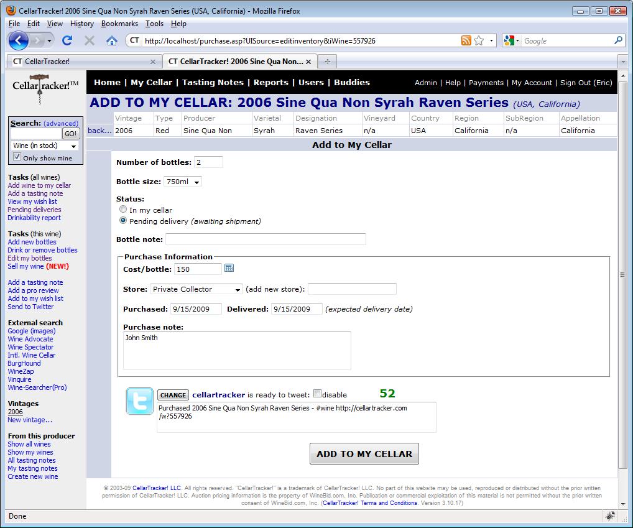Open the Bottle size 750ml dropdown
Image resolution: width=633 pixels, height=528 pixels.
tap(182, 182)
